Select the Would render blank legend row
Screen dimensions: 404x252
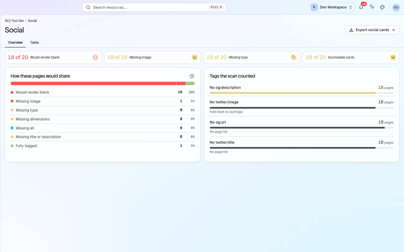(103, 92)
